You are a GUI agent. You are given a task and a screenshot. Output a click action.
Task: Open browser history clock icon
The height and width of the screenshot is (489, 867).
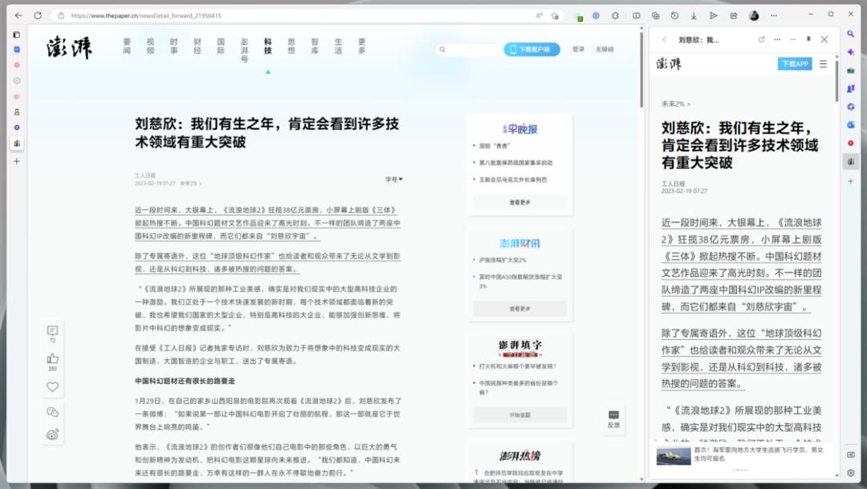674,15
